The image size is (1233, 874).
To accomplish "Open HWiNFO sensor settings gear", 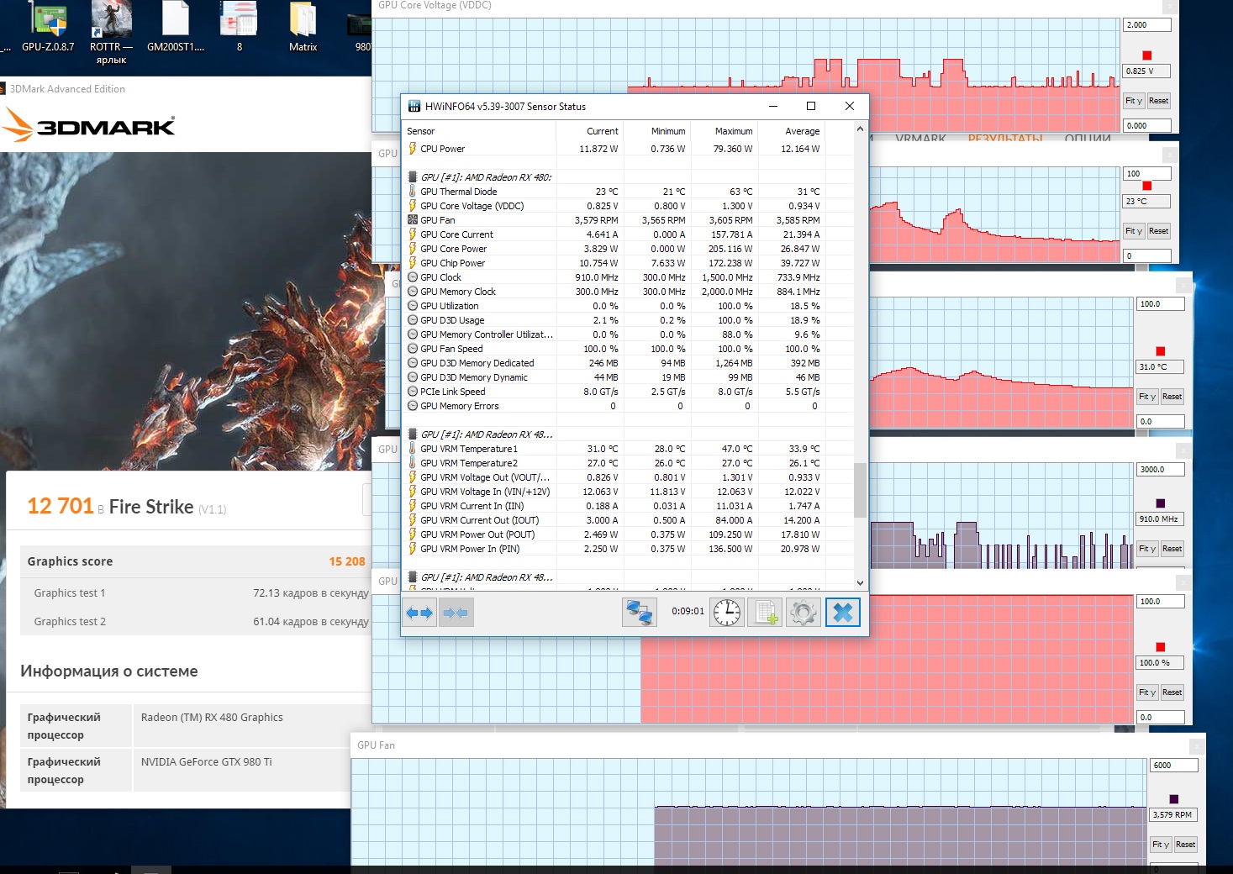I will tap(803, 613).
